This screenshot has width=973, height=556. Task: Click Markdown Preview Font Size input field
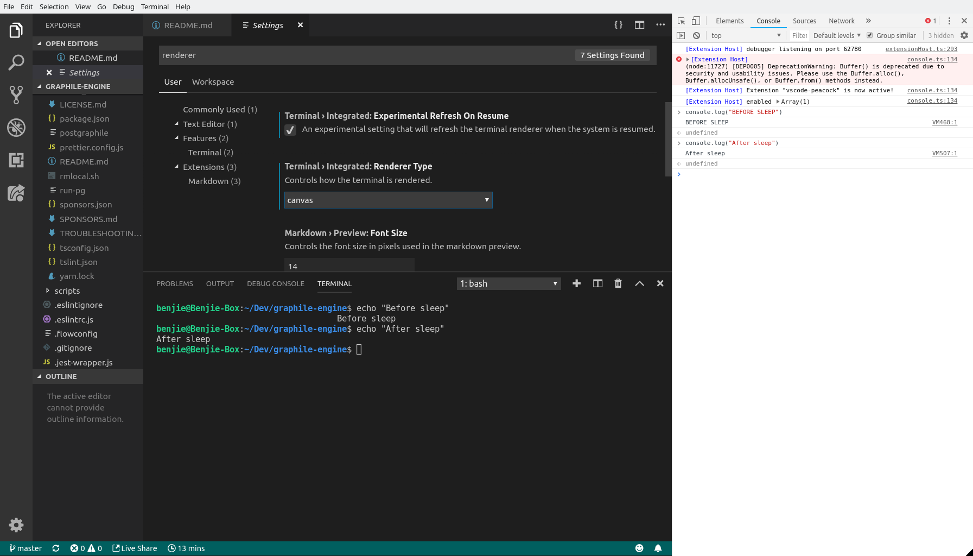349,265
